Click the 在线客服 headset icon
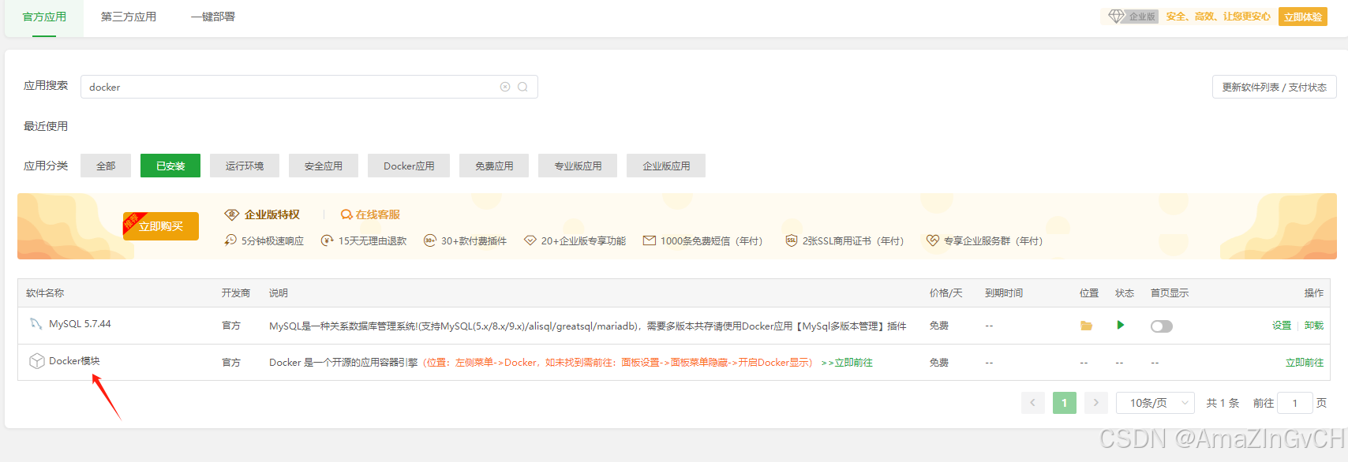Image resolution: width=1348 pixels, height=462 pixels. [346, 214]
